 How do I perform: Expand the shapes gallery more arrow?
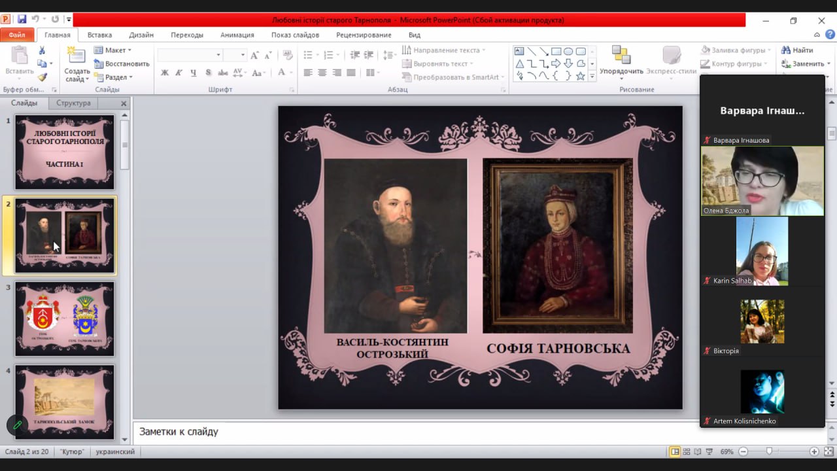[592, 77]
